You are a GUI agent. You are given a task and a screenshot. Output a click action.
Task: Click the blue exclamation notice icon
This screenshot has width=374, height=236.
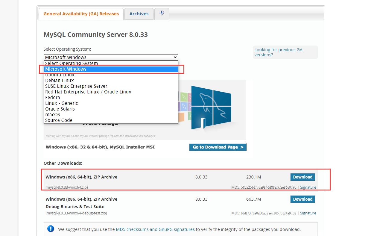click(51, 229)
